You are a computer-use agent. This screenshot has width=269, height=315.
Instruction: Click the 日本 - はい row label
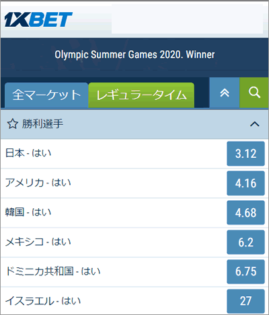(x=28, y=153)
